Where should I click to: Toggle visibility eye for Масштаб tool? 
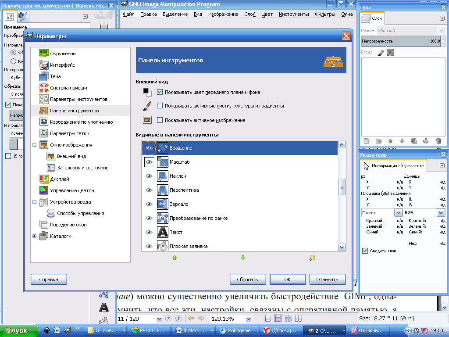149,162
